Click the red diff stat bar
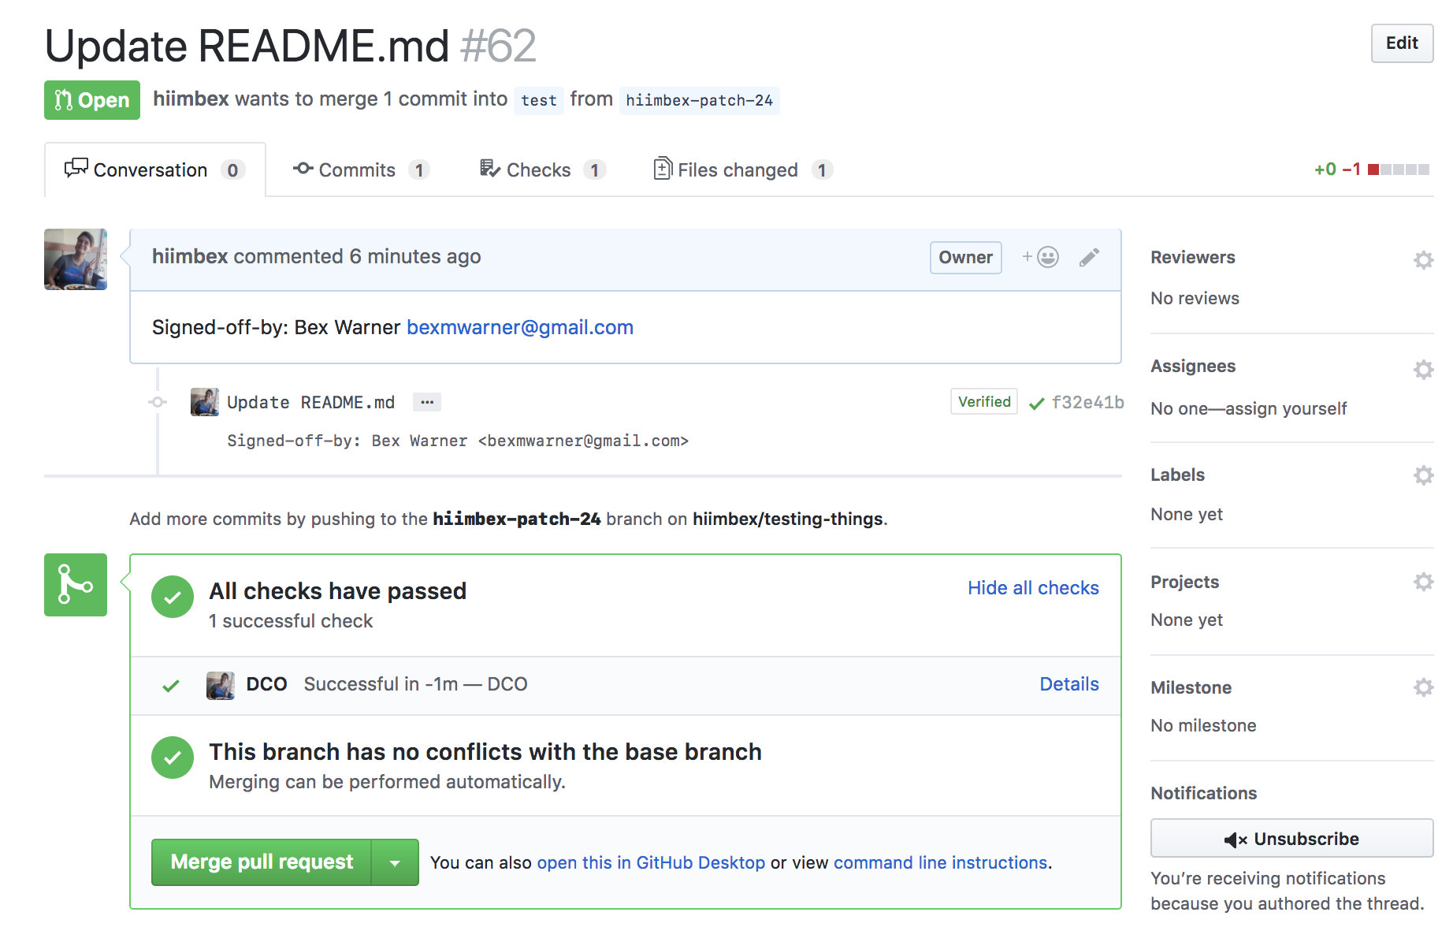Screen dimensions: 1453x927 click(x=1373, y=169)
